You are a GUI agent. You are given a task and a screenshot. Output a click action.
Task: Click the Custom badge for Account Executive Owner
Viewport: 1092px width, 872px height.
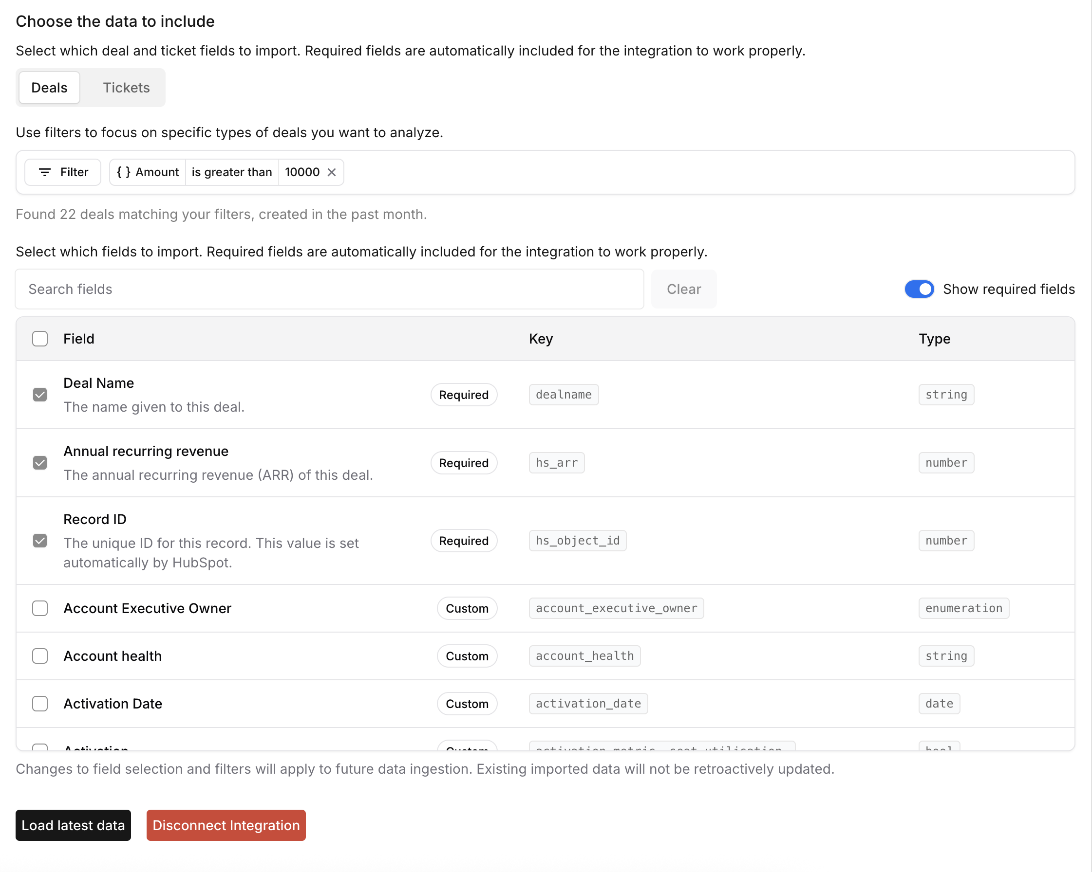click(467, 608)
